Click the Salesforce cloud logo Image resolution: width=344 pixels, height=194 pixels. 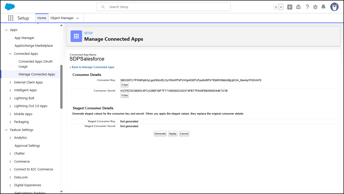tap(10, 7)
